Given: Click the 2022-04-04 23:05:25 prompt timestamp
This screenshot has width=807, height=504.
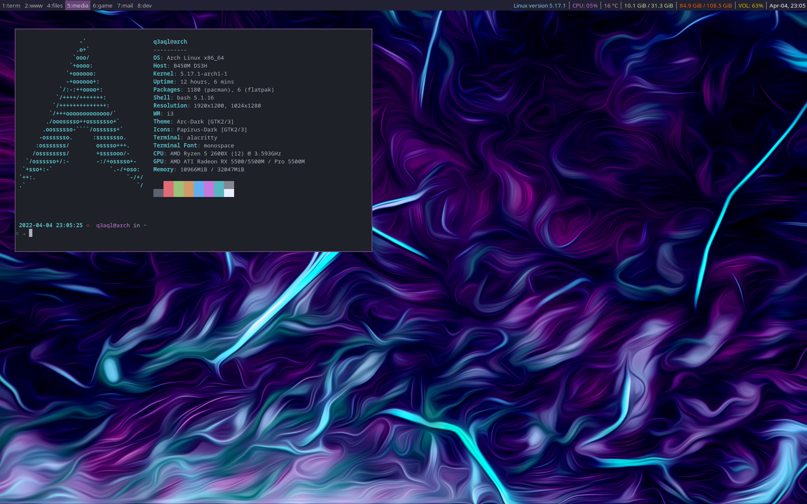Looking at the screenshot, I should click(51, 225).
